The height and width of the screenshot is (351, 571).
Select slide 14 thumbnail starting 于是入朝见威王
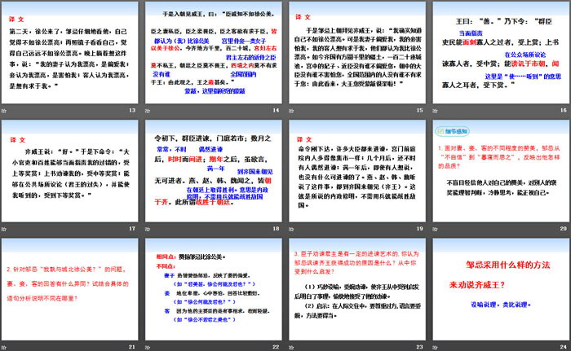[214, 53]
